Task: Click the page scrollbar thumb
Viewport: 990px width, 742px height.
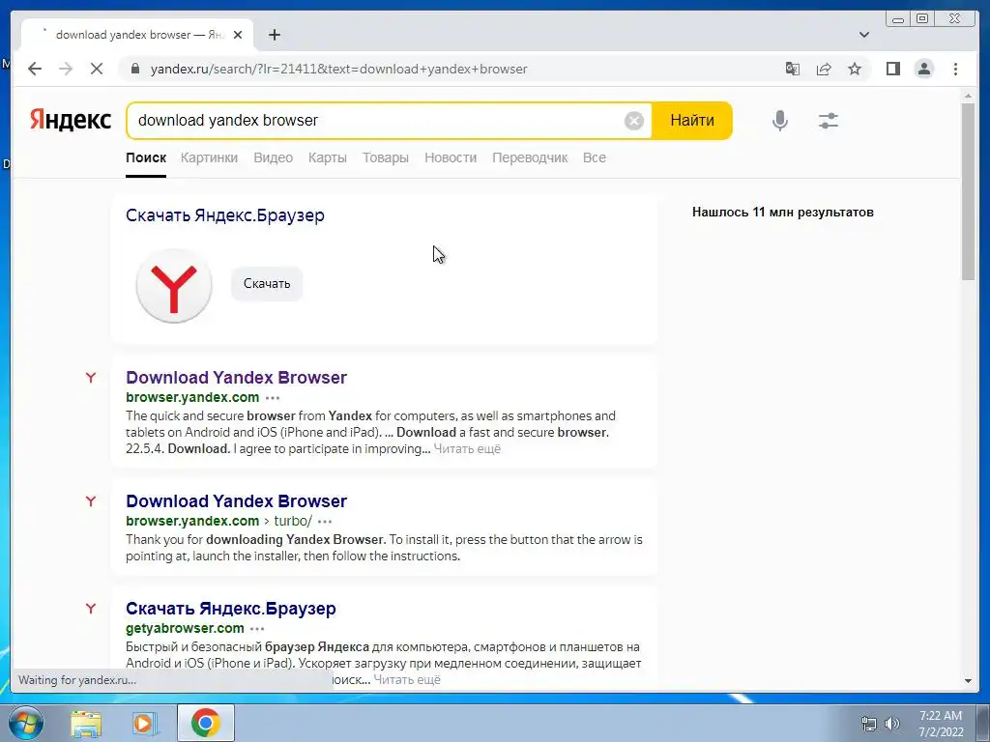Action: [x=968, y=191]
